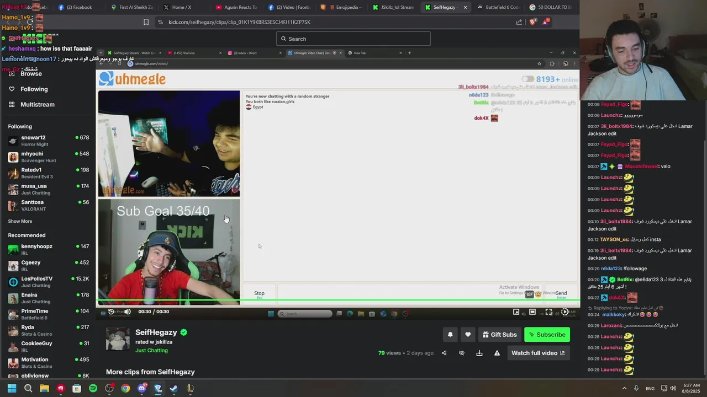The height and width of the screenshot is (397, 707).
Task: Open system volume icon in tray
Action: coord(673,388)
